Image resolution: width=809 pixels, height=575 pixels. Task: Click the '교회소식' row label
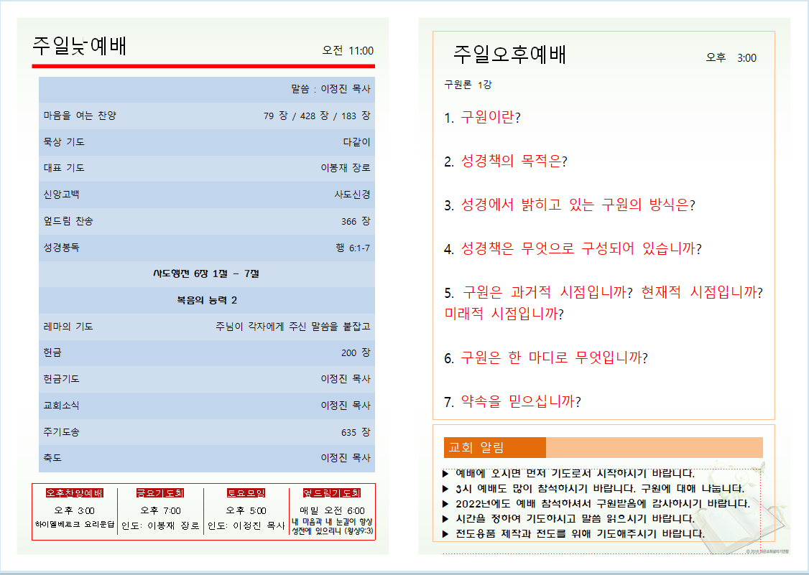pos(61,406)
